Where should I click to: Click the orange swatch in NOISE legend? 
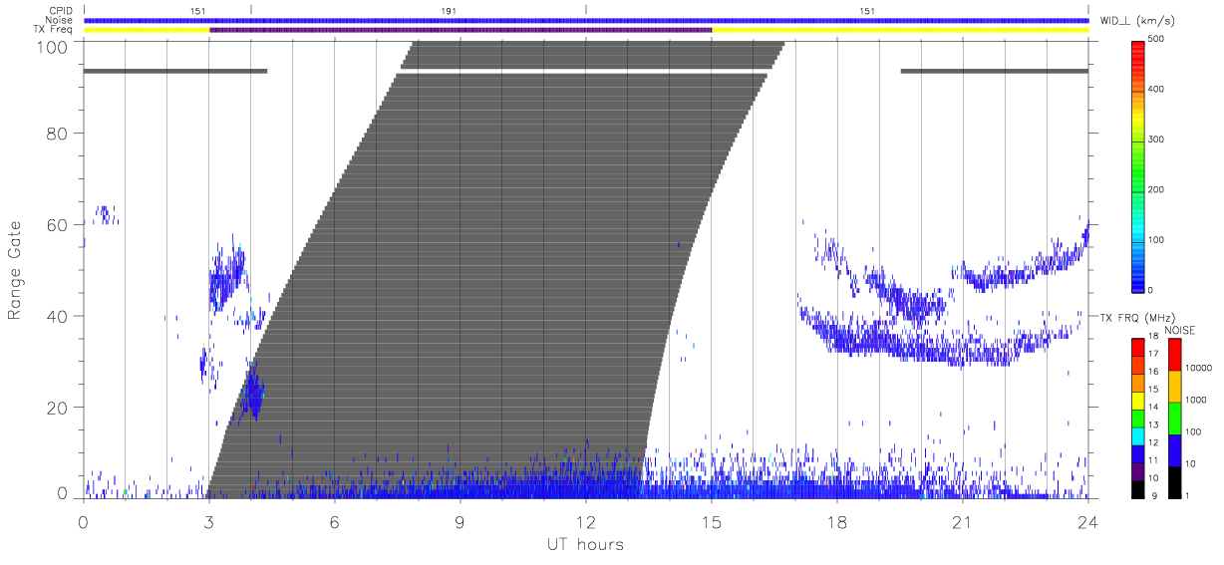[1175, 387]
